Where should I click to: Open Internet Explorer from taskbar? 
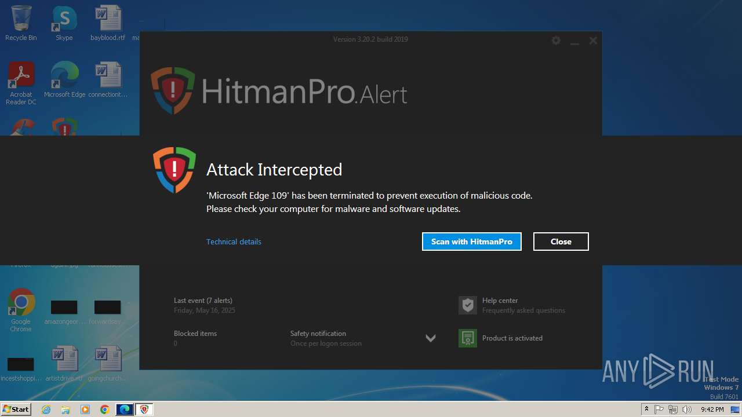click(46, 409)
